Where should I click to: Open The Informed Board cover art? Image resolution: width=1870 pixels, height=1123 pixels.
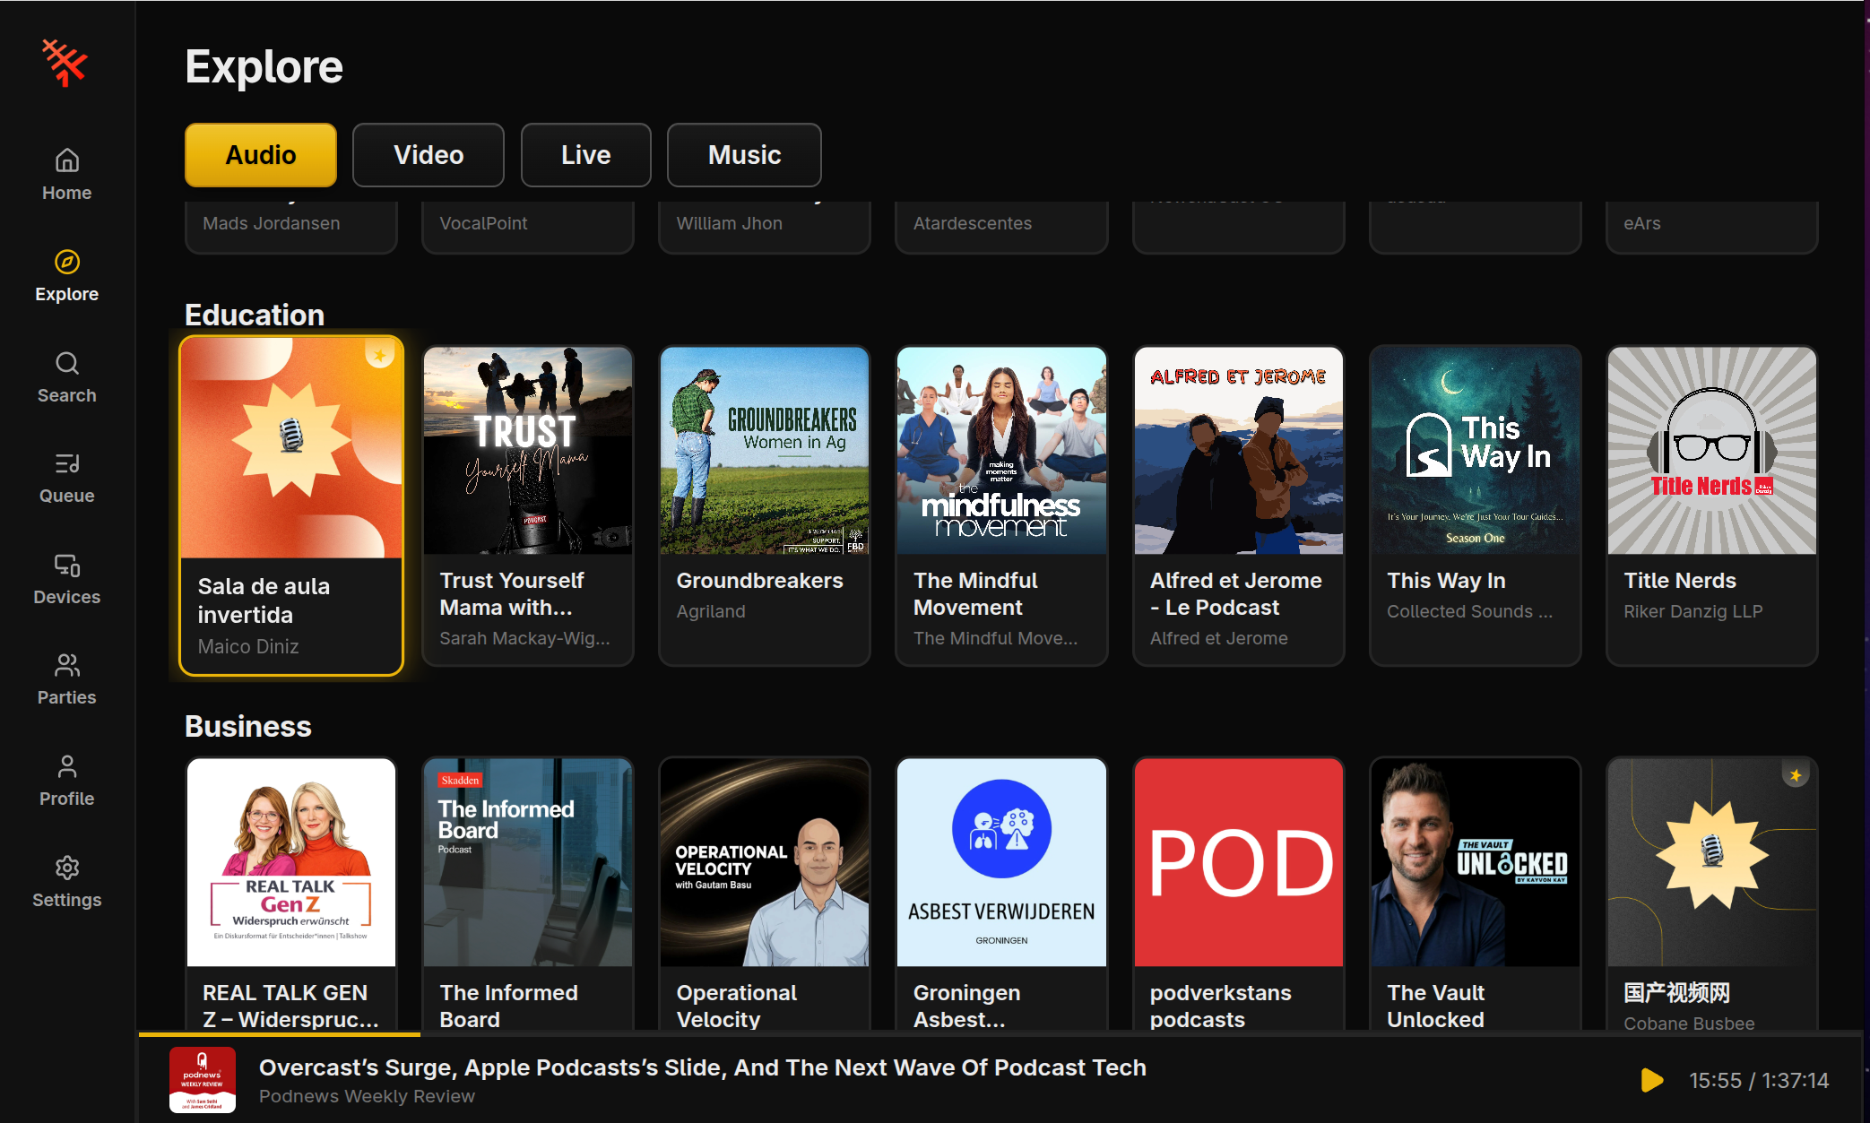point(528,862)
